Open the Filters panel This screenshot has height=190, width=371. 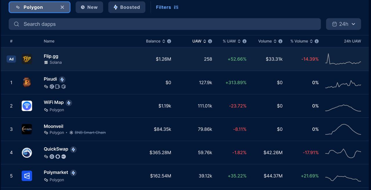click(x=167, y=7)
